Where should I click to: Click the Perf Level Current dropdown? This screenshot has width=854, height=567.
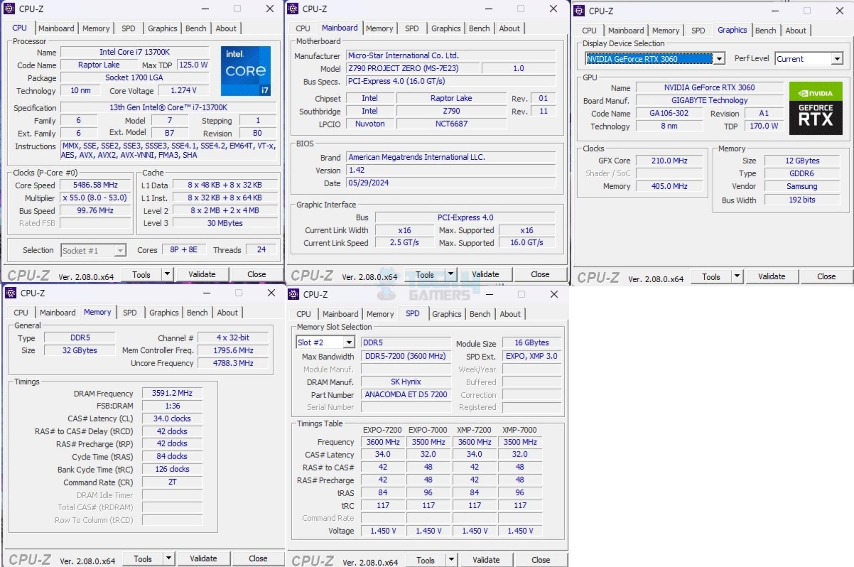coord(811,58)
